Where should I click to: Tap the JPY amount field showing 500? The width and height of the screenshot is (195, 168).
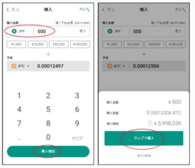coord(48,31)
